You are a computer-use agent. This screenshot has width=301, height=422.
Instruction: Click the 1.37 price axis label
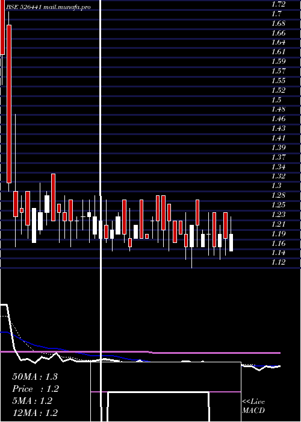(x=278, y=157)
